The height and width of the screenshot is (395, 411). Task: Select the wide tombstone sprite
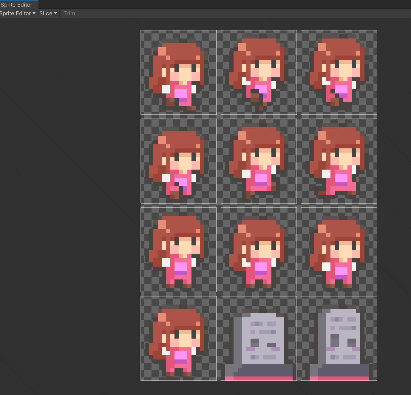click(x=259, y=338)
